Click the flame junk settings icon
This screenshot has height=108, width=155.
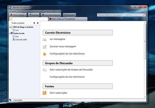(45, 54)
